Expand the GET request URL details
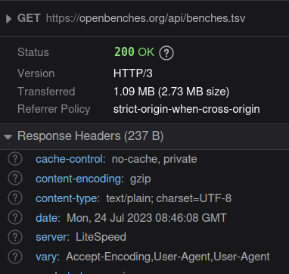 pyautogui.click(x=8, y=19)
